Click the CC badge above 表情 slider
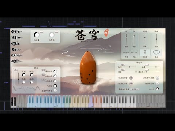The image size is (175, 131). tap(123, 65)
